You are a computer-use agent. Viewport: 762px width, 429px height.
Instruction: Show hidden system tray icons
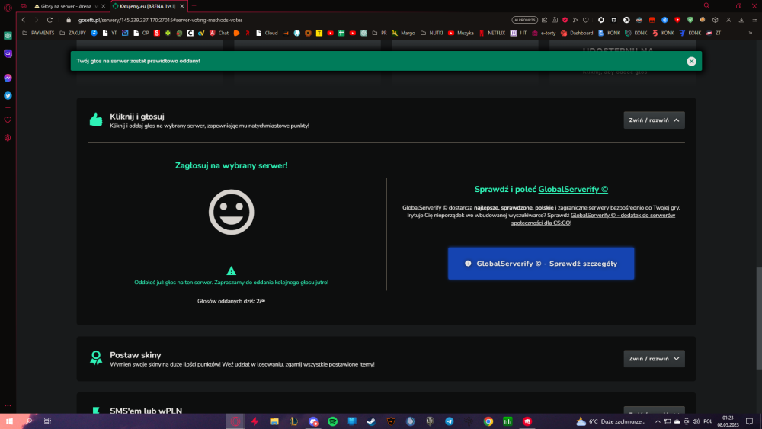tap(658, 421)
